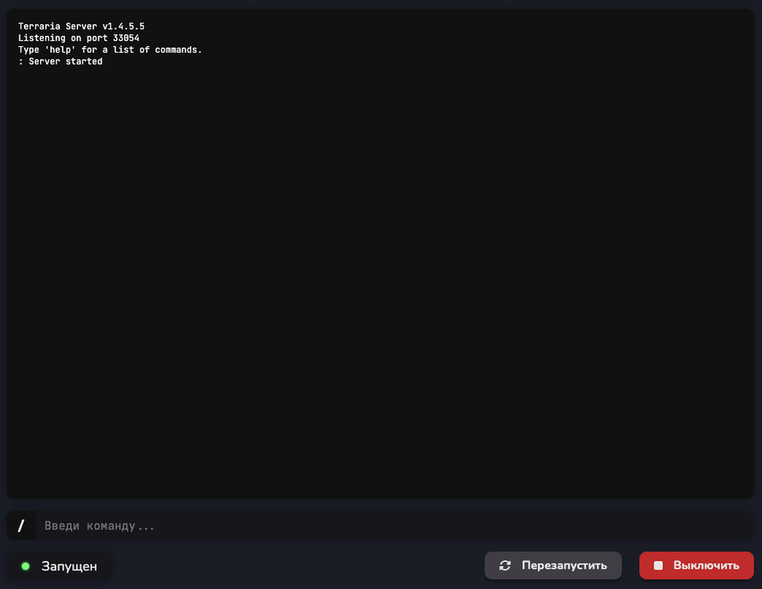Click the Terraria Server v1.4.5.5 console line
This screenshot has height=589, width=762.
coord(81,26)
